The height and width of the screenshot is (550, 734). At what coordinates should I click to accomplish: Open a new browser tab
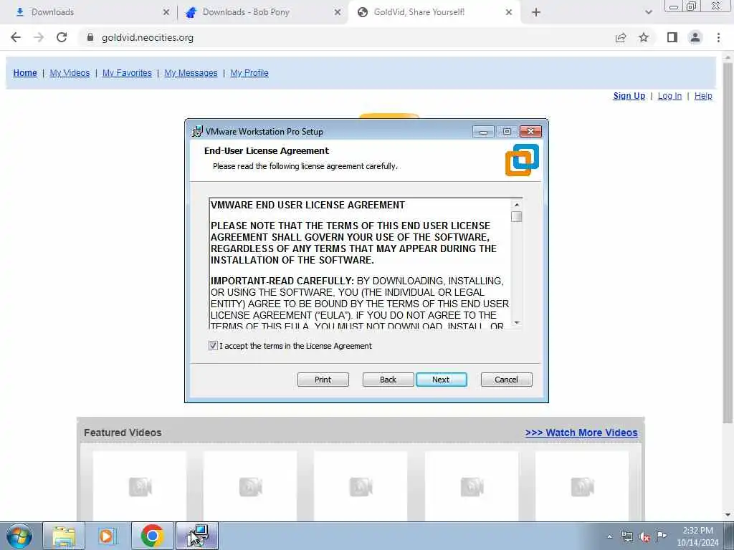click(536, 12)
